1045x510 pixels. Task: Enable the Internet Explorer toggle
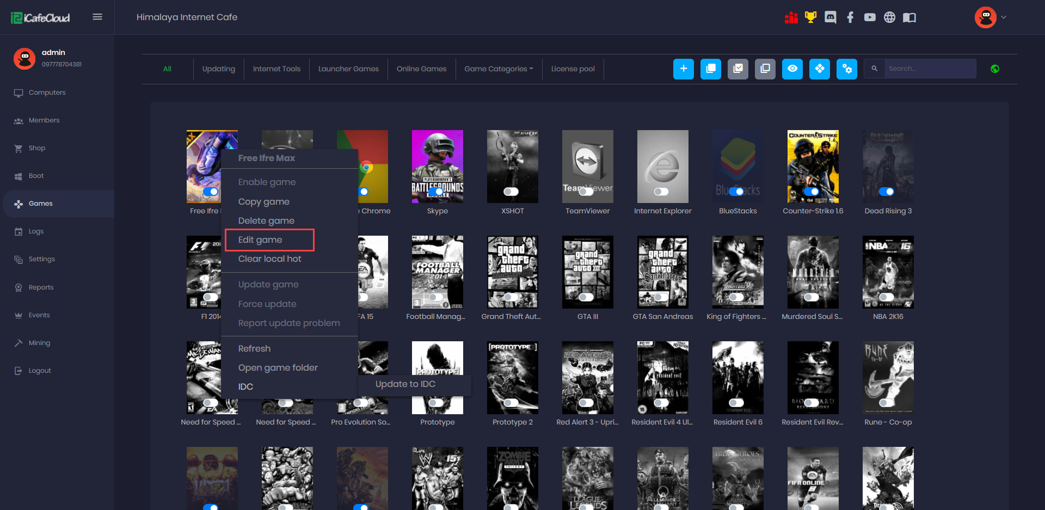pyautogui.click(x=661, y=192)
